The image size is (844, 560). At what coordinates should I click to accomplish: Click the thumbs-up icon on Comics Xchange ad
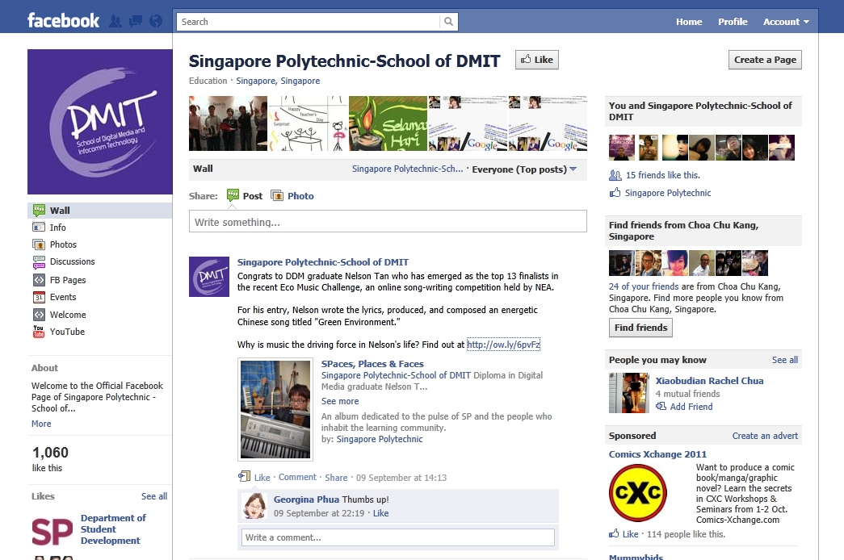click(614, 533)
